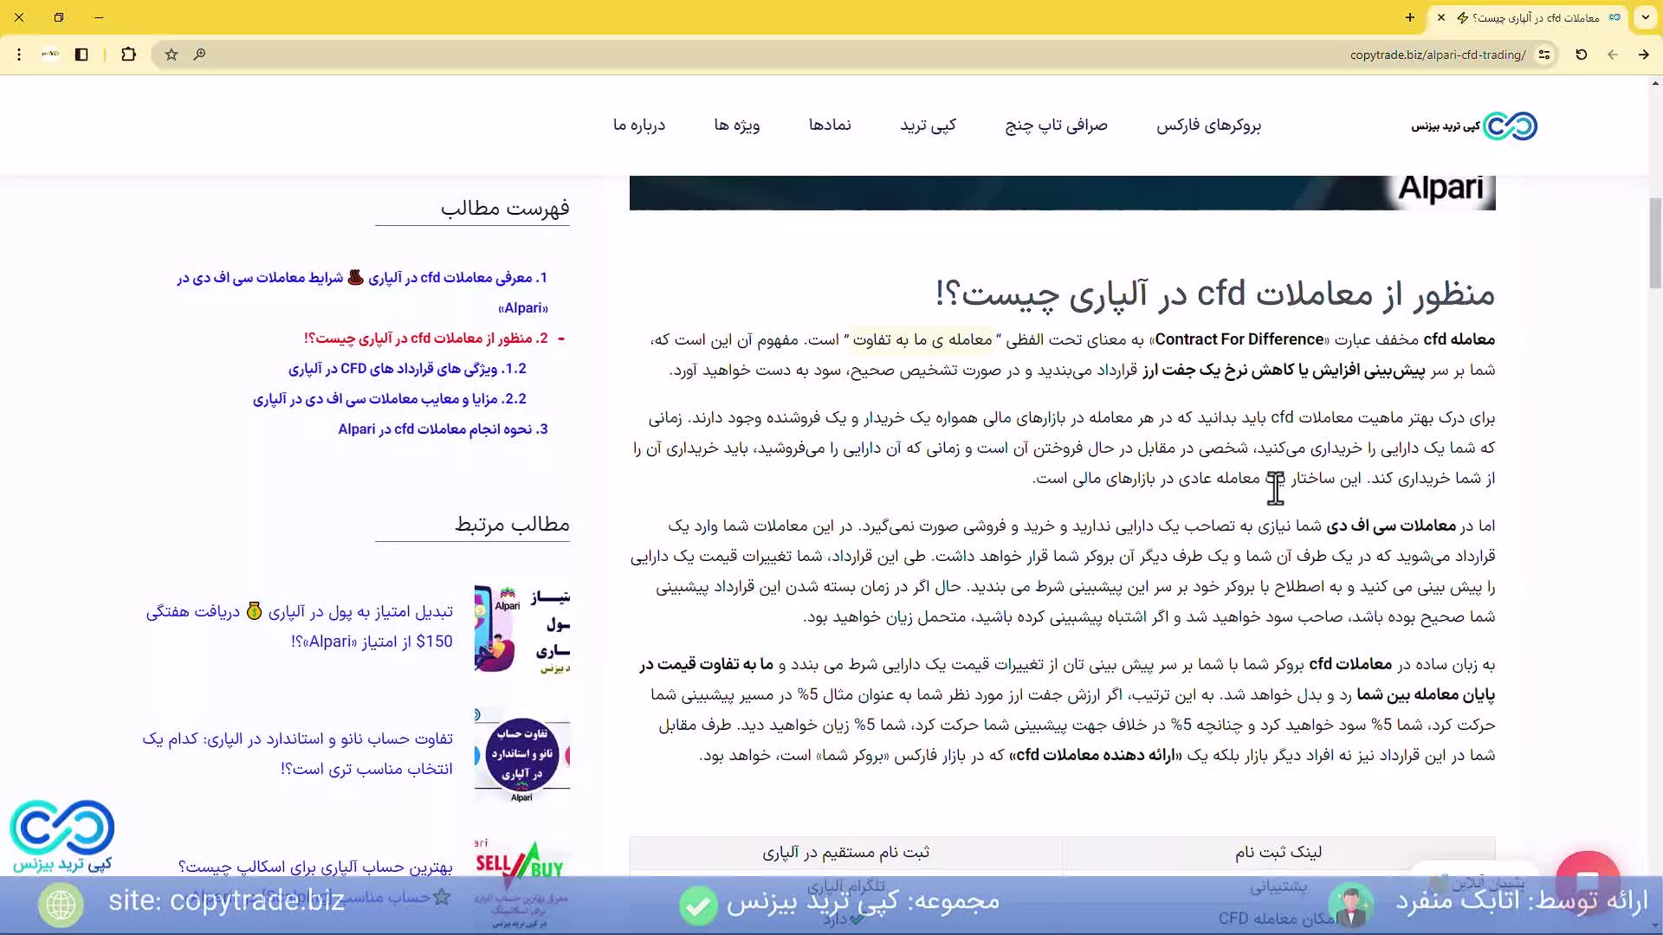Viewport: 1663px width, 935px height.
Task: Open related post تبدیل امتیاز به پول
Action: coord(299,627)
